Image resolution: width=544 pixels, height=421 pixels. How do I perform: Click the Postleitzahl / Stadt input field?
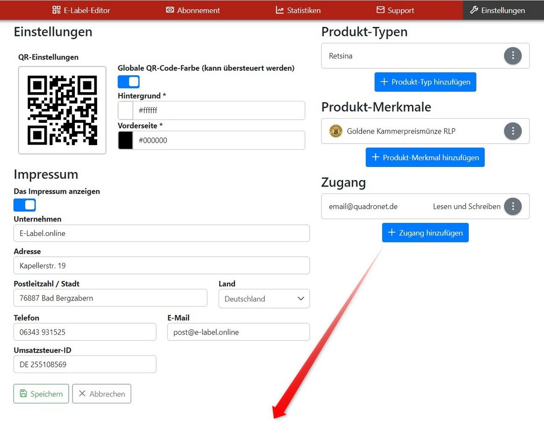click(110, 298)
